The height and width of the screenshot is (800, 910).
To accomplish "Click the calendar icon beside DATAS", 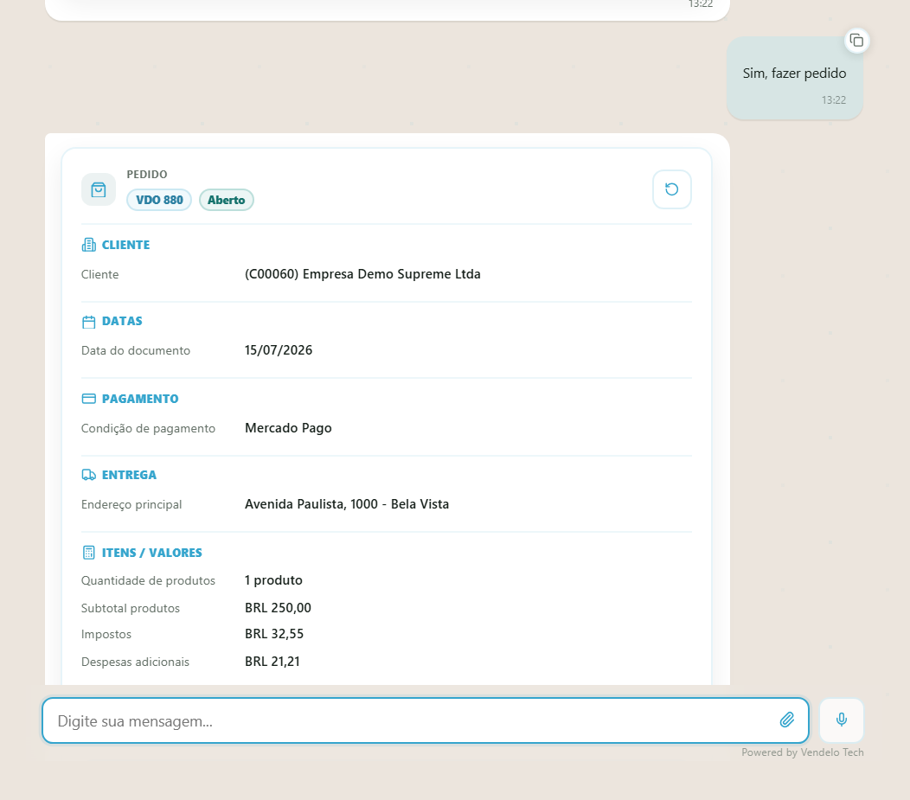I will [89, 322].
